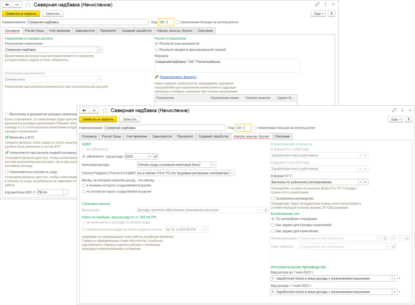Expand Строка Раздела 2 6-НДФЛ dropdown

point(232,173)
